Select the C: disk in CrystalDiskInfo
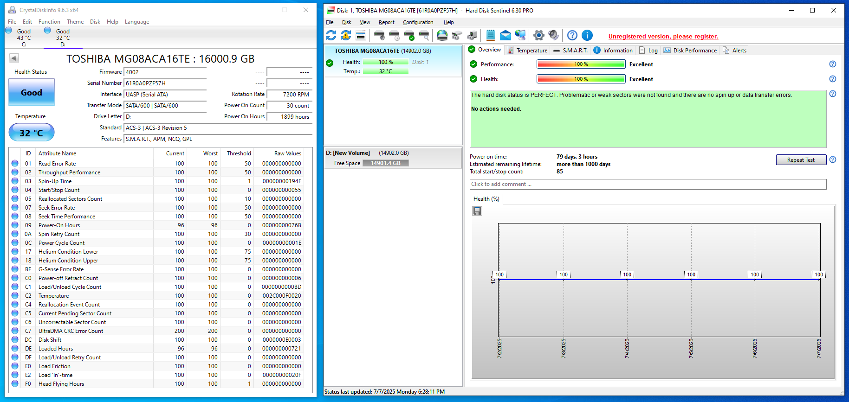Viewport: 849px width, 402px height. tap(24, 37)
